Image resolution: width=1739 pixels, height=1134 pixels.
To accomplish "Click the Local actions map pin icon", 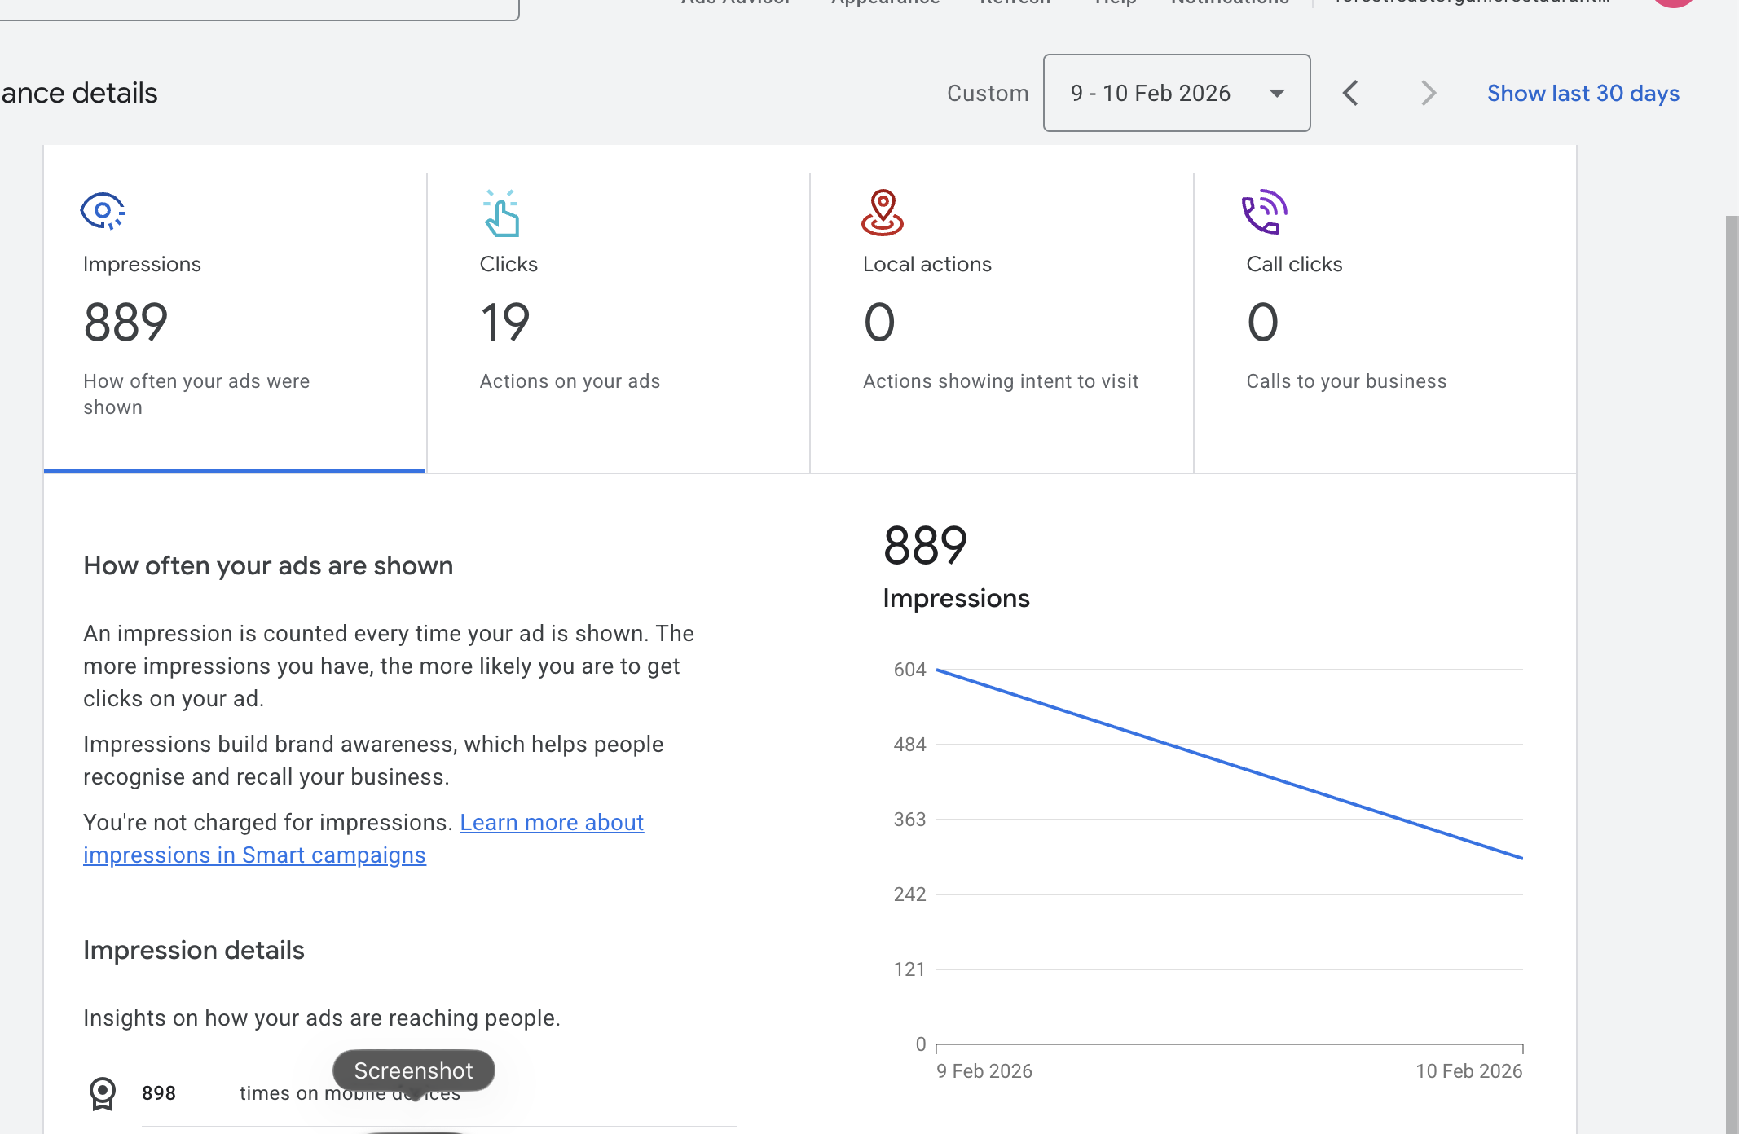I will pos(883,213).
